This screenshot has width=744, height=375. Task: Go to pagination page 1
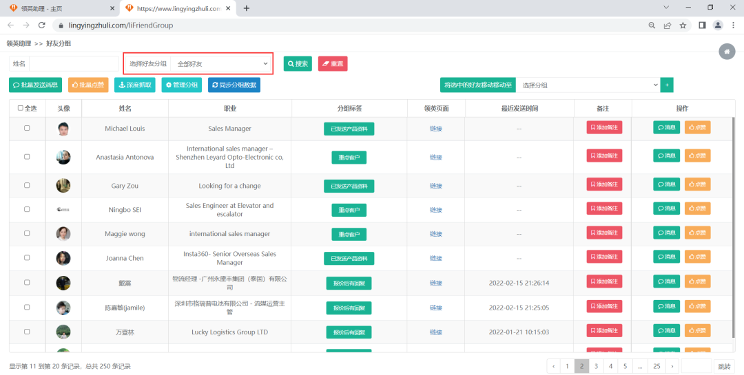(567, 366)
